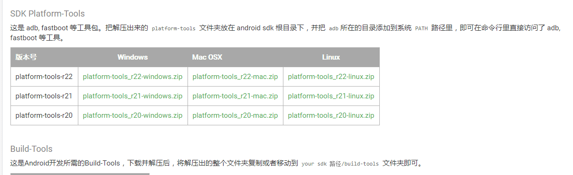Click the Windows column header
Screen dimensions: 573x175
(x=132, y=57)
